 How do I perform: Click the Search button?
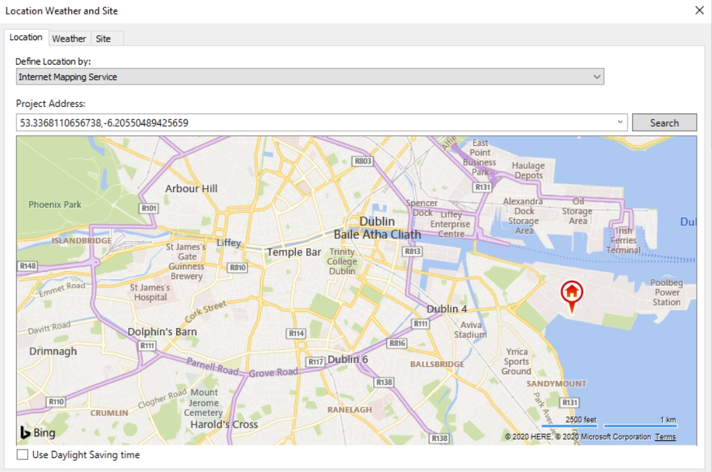[x=664, y=123]
